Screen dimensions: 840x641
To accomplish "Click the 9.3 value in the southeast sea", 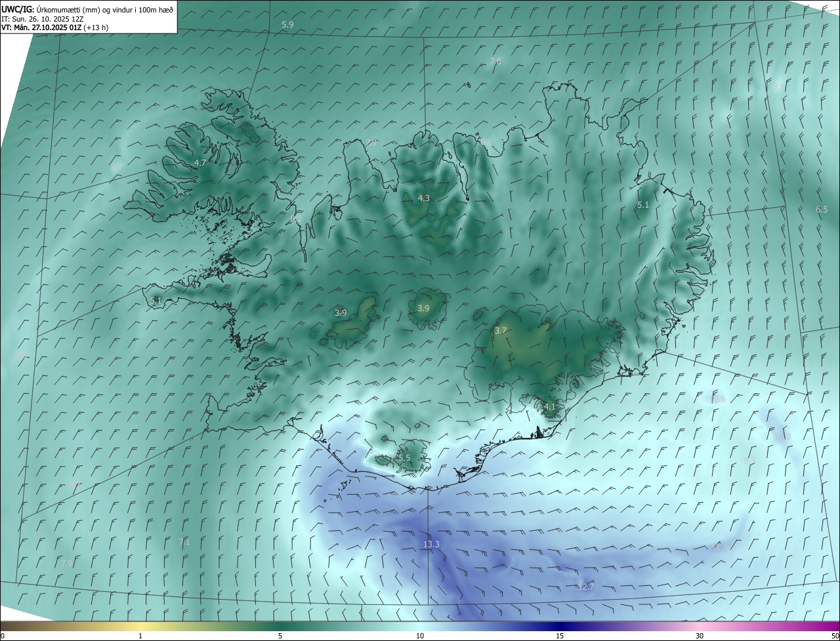I will 749,460.
